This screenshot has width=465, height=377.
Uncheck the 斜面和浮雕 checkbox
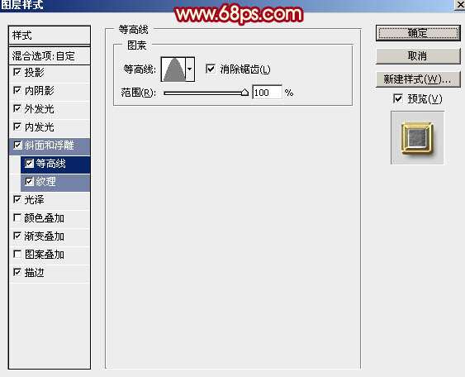click(18, 146)
